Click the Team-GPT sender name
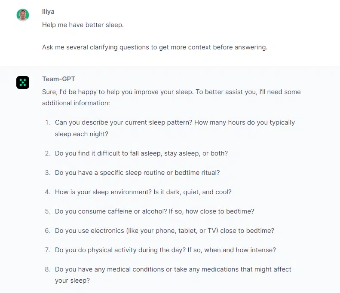Viewport: 340px width, 293px height. click(58, 79)
